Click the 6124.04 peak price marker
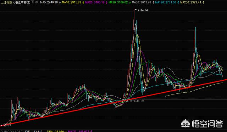This screenshot has width=227, height=132. click(x=143, y=10)
